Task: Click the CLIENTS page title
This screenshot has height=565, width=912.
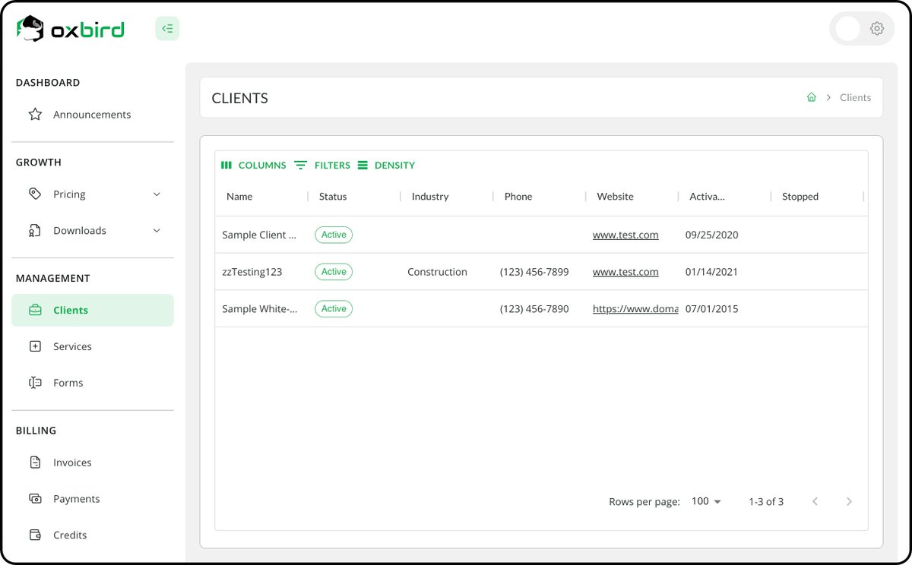Action: (x=240, y=98)
